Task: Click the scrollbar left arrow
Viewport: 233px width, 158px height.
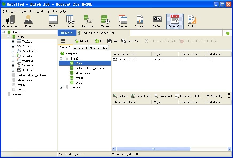Action: click(114, 149)
